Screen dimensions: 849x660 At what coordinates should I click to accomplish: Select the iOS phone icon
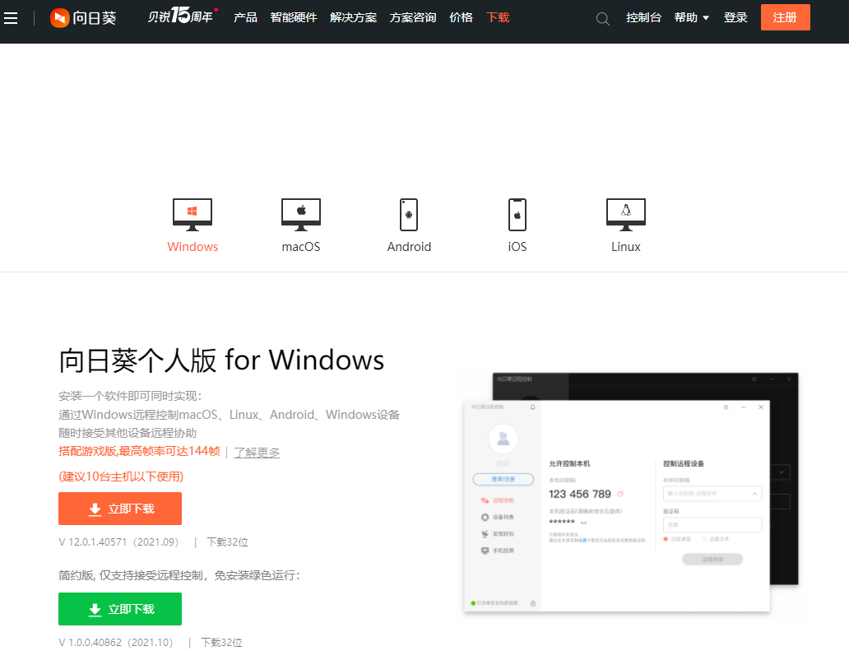point(517,215)
